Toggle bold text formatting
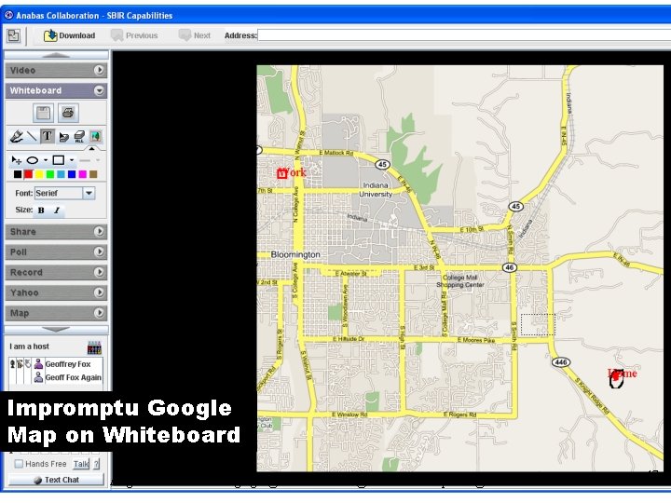This screenshot has width=671, height=503. [41, 211]
